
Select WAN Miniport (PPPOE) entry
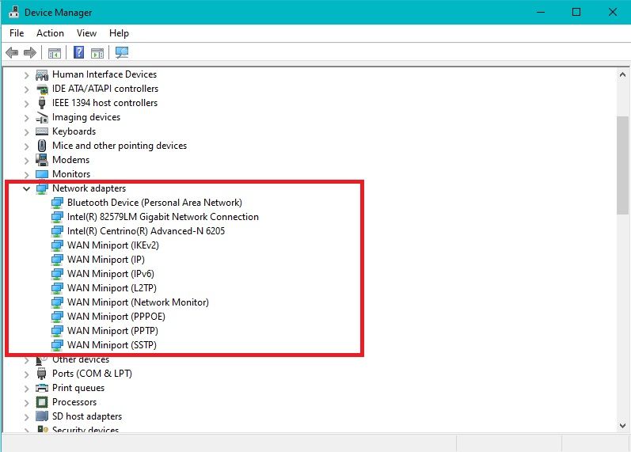click(116, 317)
